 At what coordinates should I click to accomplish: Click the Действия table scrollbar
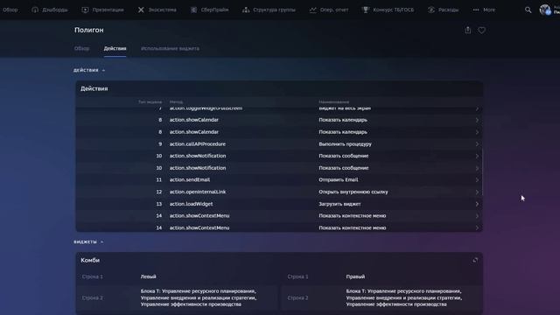point(482,172)
